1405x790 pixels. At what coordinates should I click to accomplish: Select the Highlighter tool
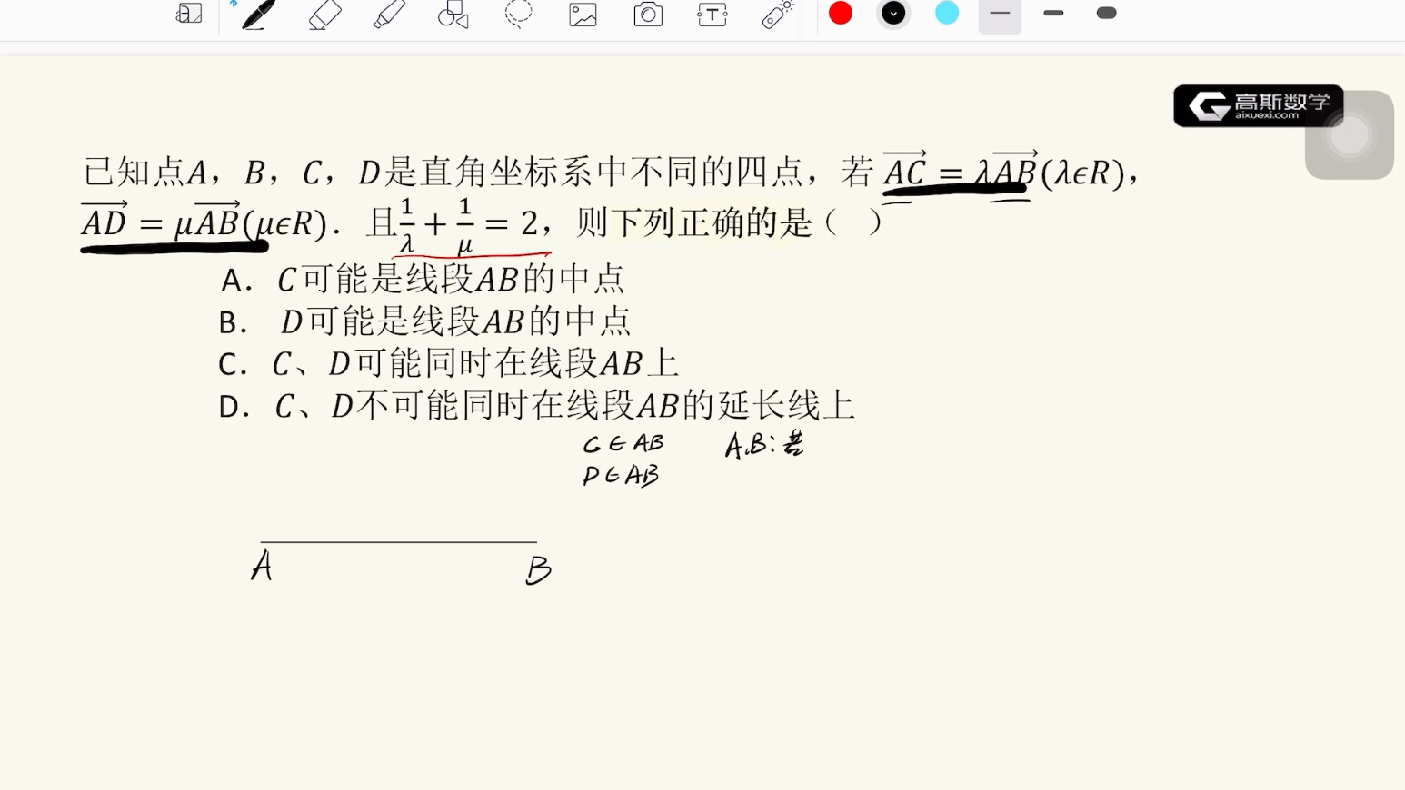tap(389, 15)
